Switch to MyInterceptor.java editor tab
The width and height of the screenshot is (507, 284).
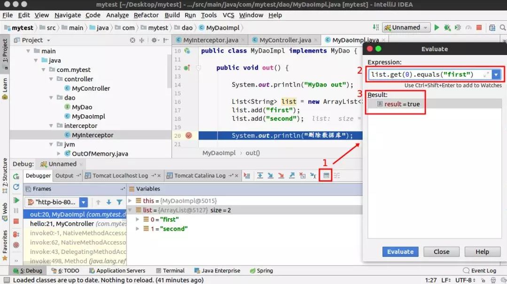coord(211,40)
